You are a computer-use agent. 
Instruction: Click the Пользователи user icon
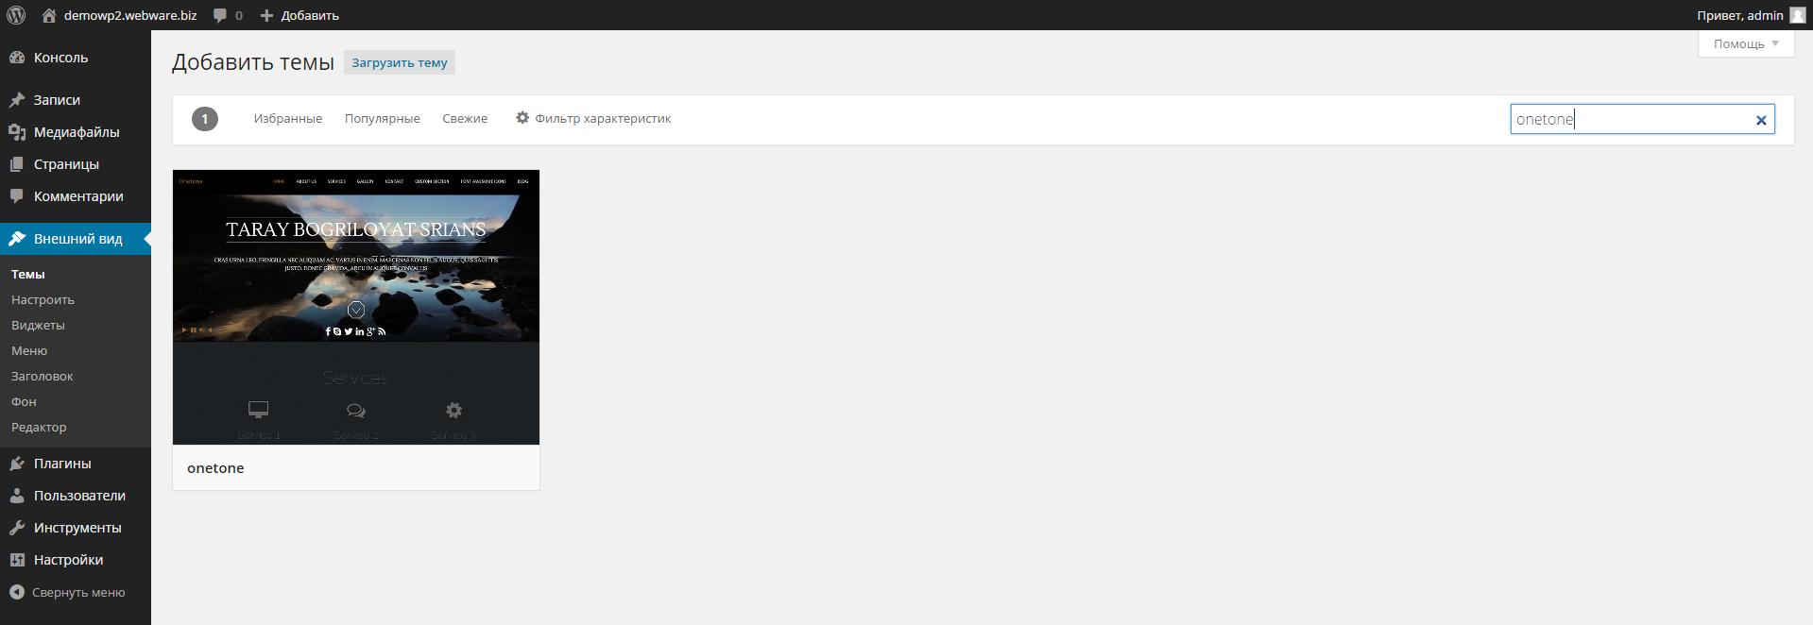tap(17, 496)
